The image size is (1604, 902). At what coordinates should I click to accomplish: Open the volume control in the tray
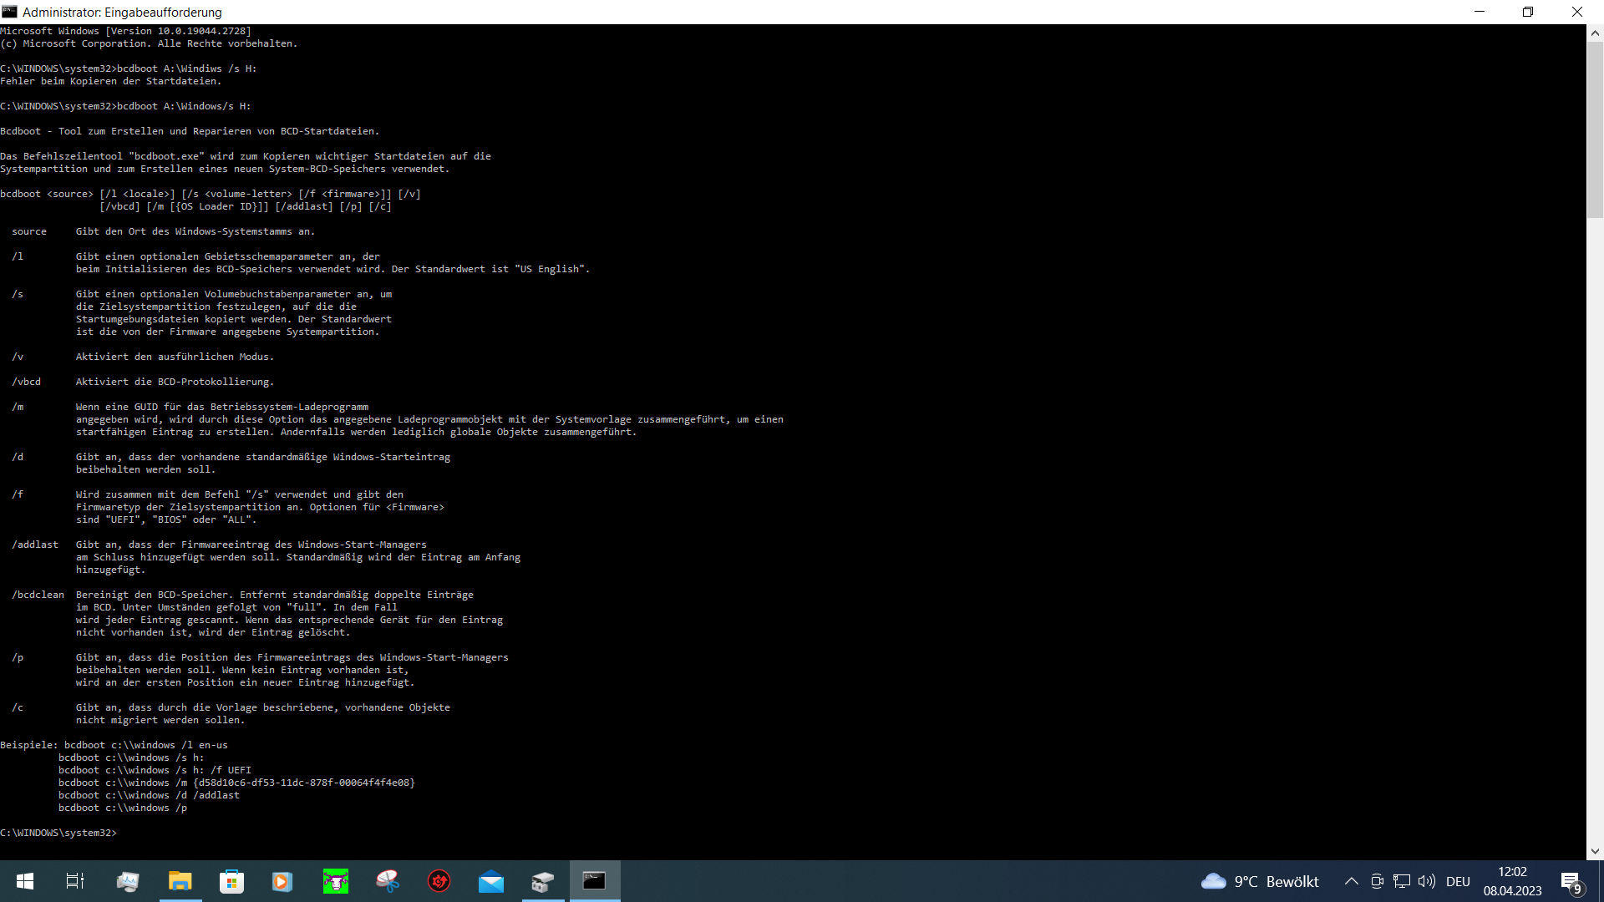tap(1427, 881)
